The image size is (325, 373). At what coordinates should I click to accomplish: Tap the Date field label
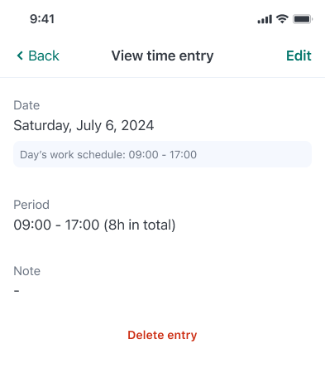[26, 105]
